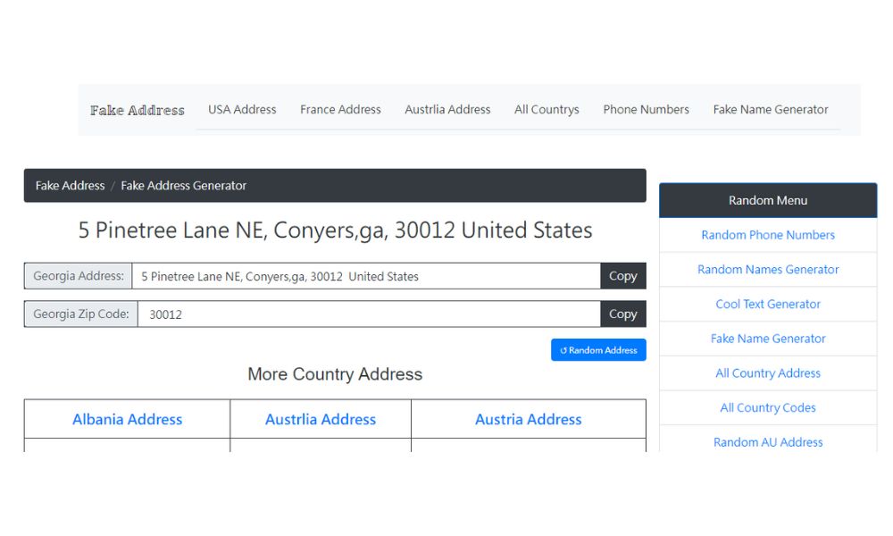Generate a new Random Address
This screenshot has height=536, width=893.
pyautogui.click(x=598, y=349)
